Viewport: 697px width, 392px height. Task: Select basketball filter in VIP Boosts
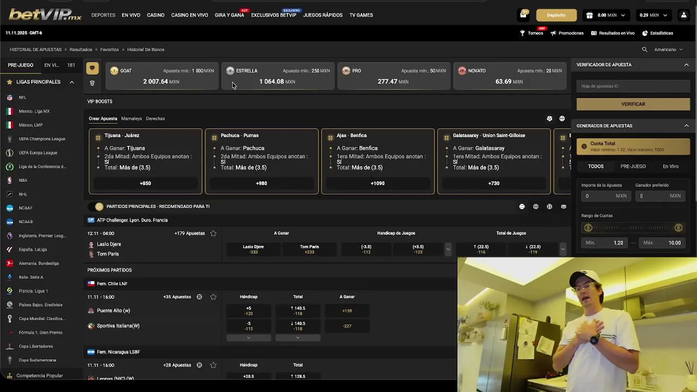(562, 119)
